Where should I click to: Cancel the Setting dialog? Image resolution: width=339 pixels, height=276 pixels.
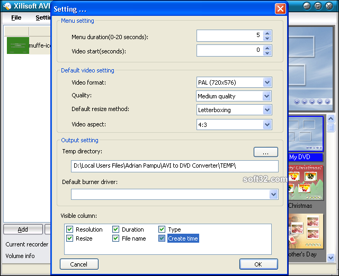pyautogui.click(x=79, y=264)
